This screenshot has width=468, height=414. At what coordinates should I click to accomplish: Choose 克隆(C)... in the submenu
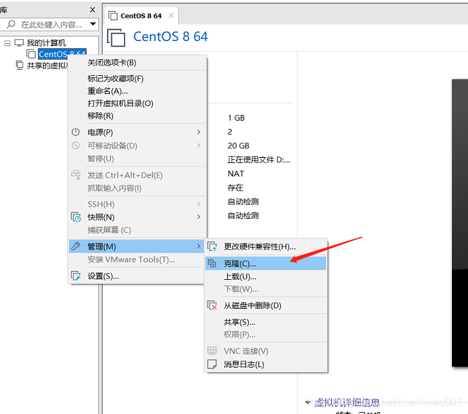(x=266, y=264)
